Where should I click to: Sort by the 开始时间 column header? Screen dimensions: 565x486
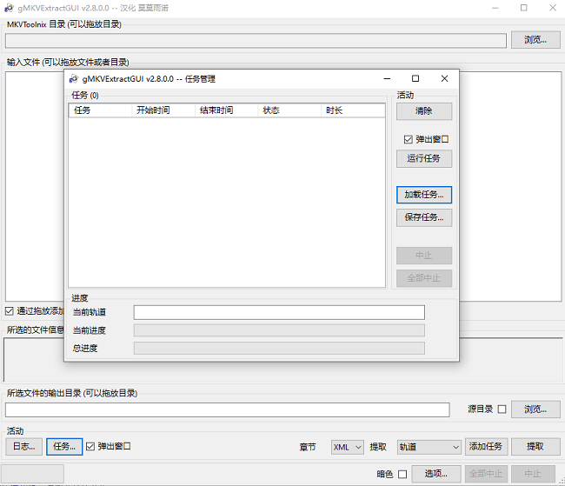(163, 110)
